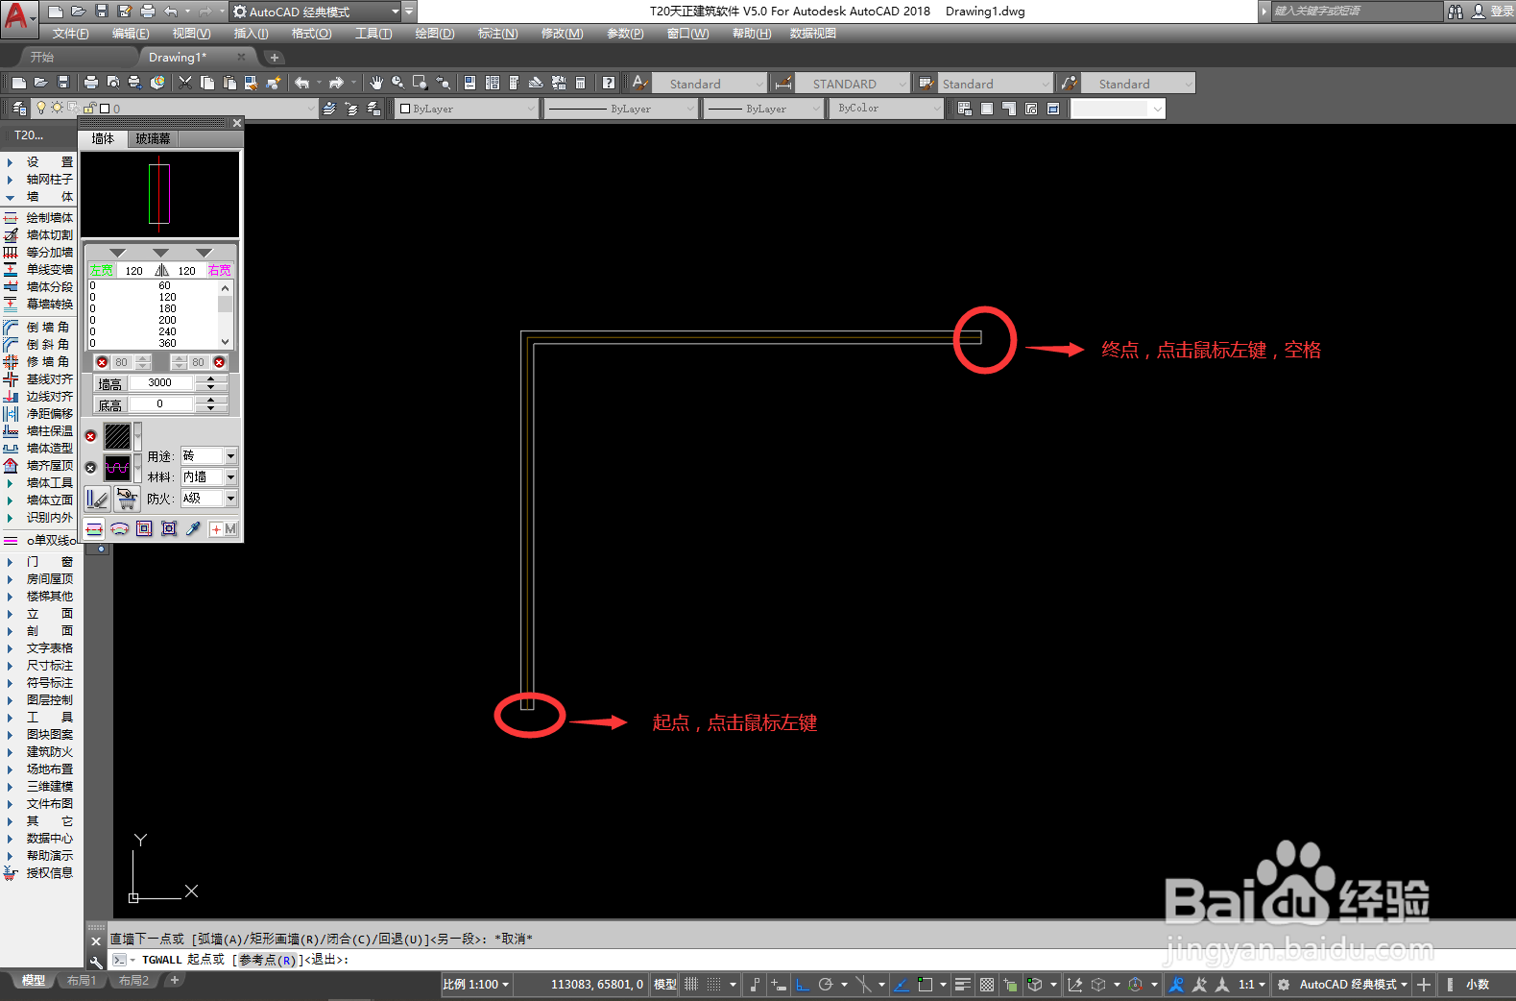
Task: Open the 绘图(D) menu
Action: point(435,34)
